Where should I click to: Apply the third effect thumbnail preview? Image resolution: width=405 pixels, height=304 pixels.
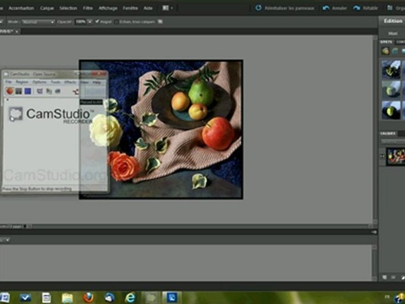tap(391, 110)
